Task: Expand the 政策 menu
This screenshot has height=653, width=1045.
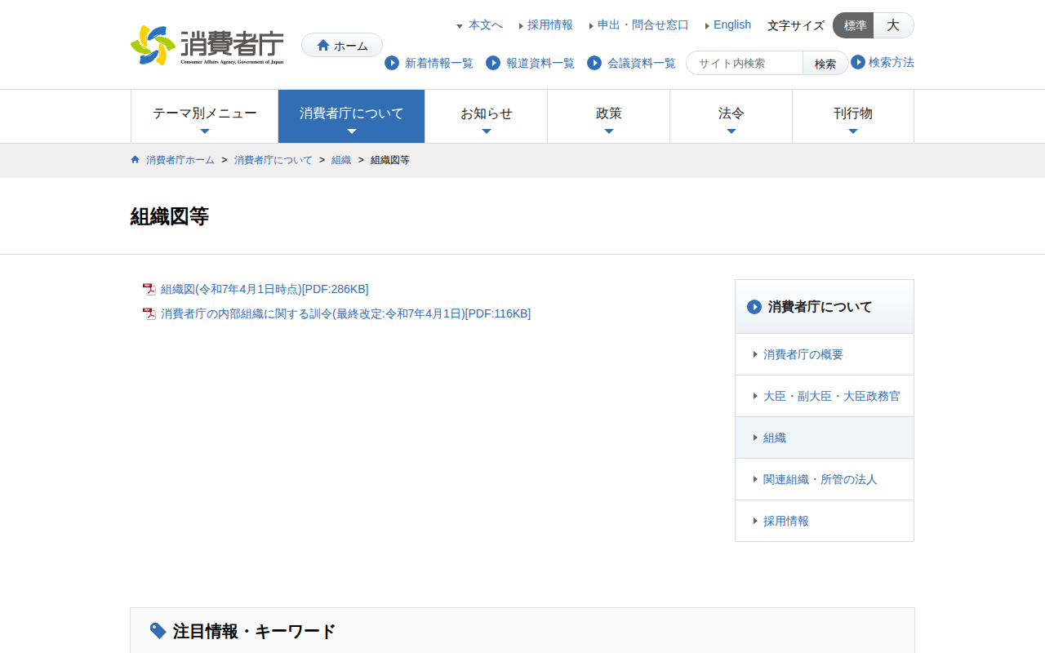Action: [609, 117]
